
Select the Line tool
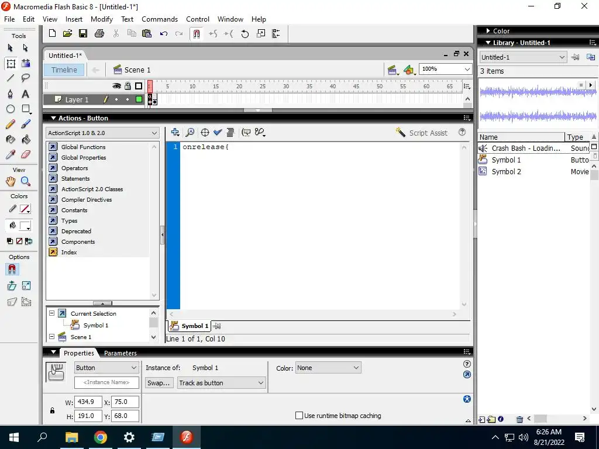[x=11, y=78]
